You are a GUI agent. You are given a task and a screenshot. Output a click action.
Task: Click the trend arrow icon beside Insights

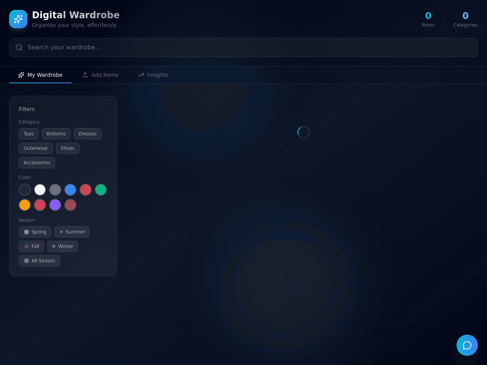141,75
